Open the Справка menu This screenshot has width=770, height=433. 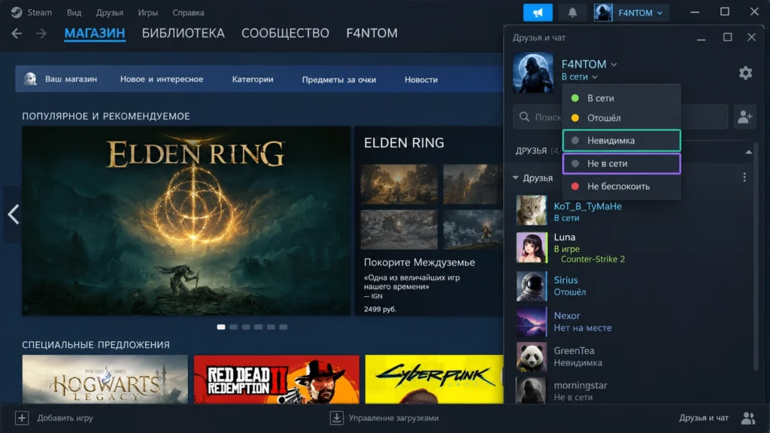pos(188,12)
